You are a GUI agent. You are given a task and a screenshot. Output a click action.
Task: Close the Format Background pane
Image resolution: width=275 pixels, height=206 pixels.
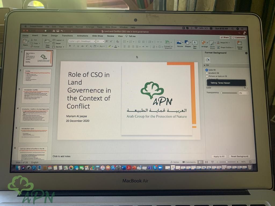(x=246, y=53)
